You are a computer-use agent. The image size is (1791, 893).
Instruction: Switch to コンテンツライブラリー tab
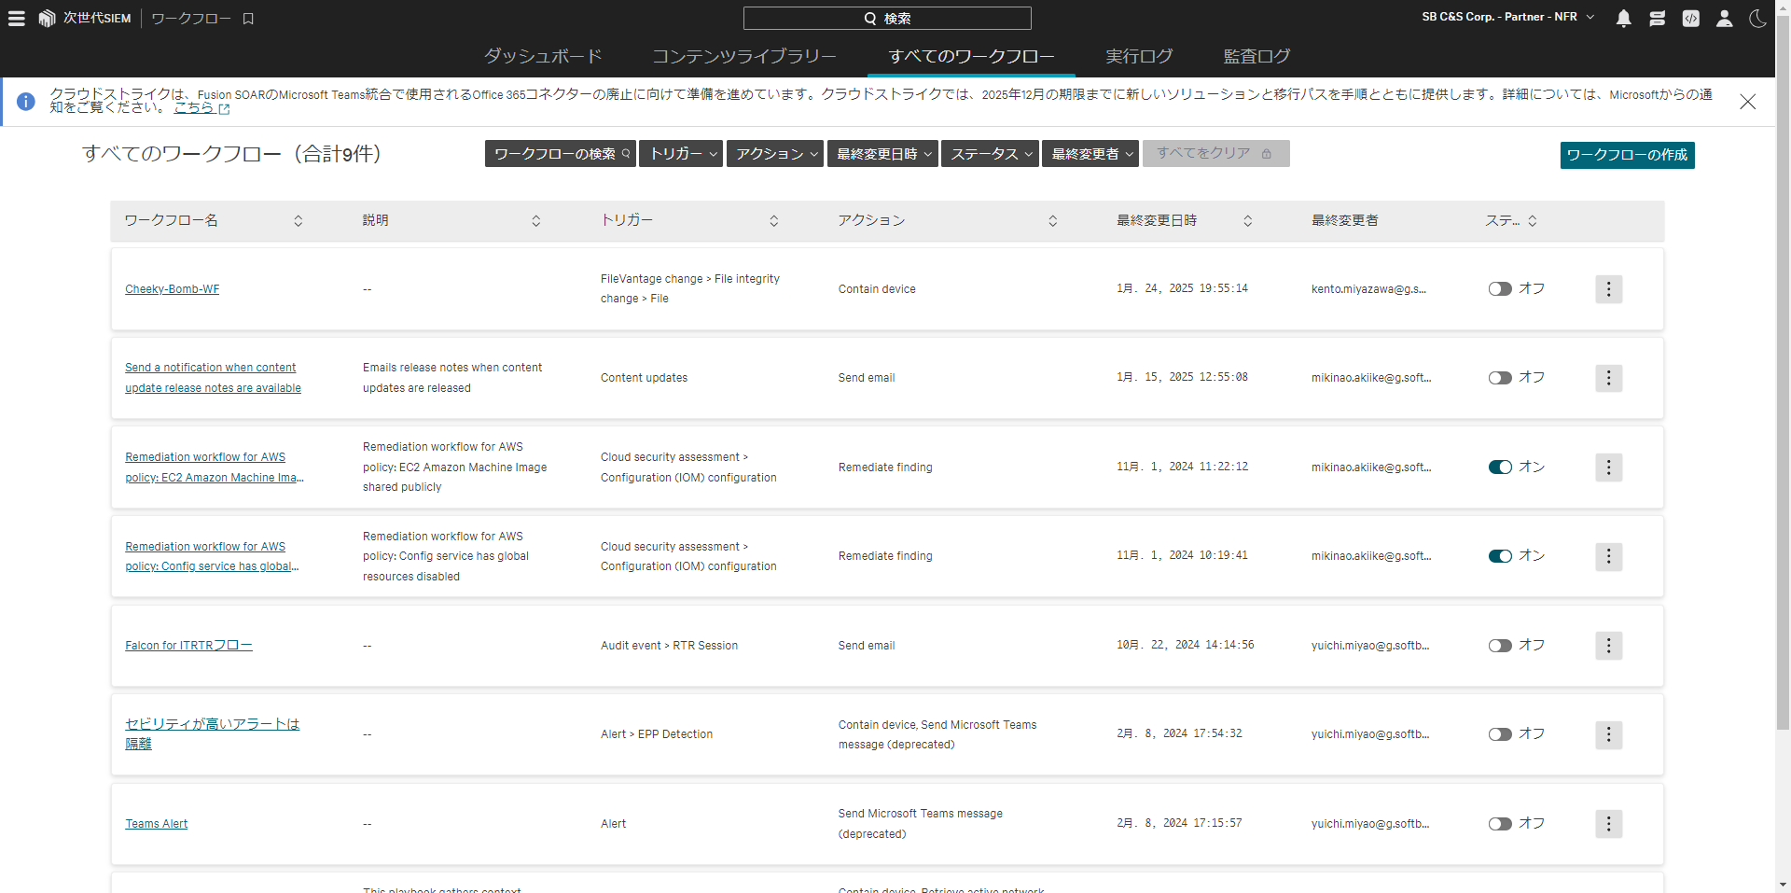(744, 56)
